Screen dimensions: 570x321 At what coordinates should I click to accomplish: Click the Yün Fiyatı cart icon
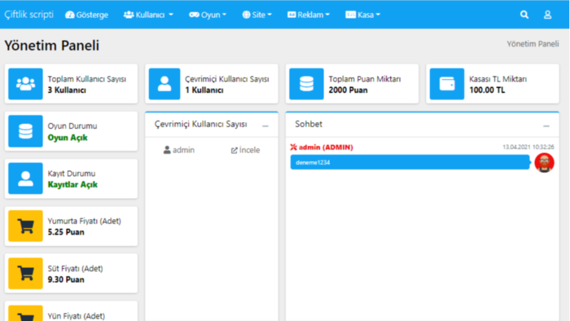(25, 314)
